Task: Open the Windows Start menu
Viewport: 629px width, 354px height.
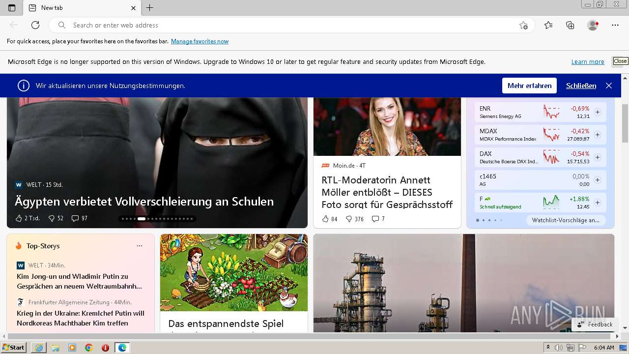Action: click(x=13, y=347)
